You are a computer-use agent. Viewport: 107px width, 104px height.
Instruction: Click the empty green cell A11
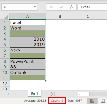point(28,78)
